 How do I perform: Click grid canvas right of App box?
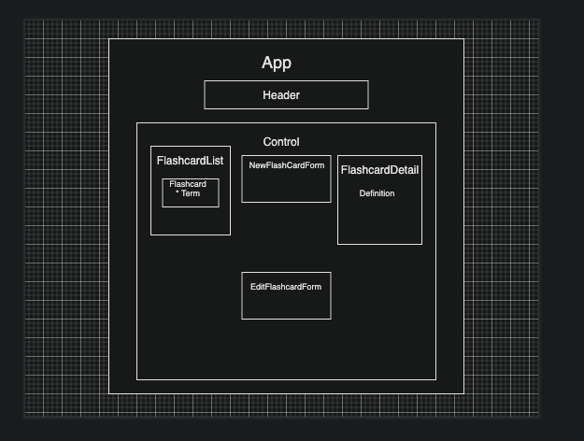pos(502,216)
